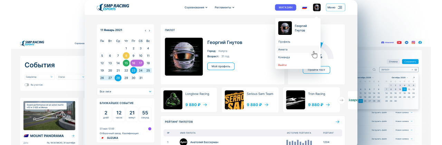Click the Kaspersky sponsor card

[353, 100]
